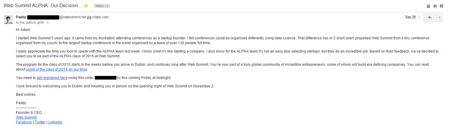Screen dimensions: 450x130
Task: Click the 'via' link in the sender line
Action: [x=89, y=17]
